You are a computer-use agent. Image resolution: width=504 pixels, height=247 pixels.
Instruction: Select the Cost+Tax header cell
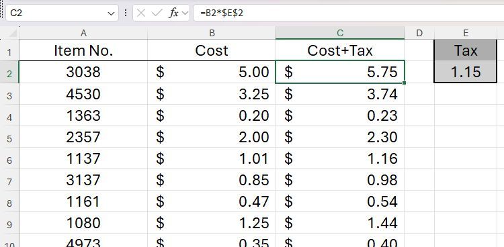coord(340,50)
